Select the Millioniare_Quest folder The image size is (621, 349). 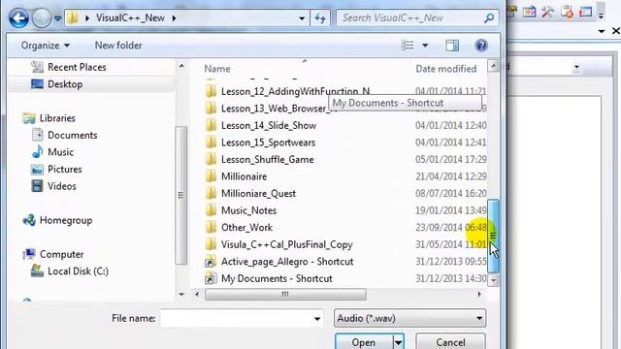258,194
